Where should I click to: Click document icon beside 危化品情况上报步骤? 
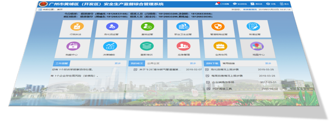(x=207, y=69)
